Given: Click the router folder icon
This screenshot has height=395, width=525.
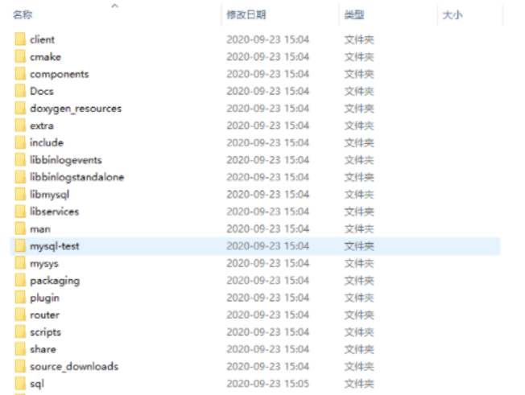Looking at the screenshot, I should coord(20,315).
